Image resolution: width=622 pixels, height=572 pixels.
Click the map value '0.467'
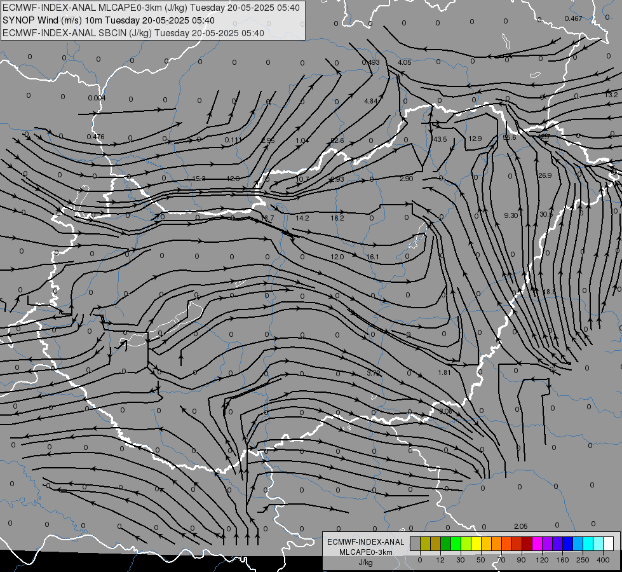(x=573, y=18)
